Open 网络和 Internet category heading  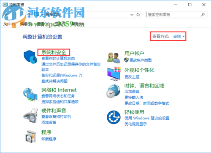(x=59, y=90)
